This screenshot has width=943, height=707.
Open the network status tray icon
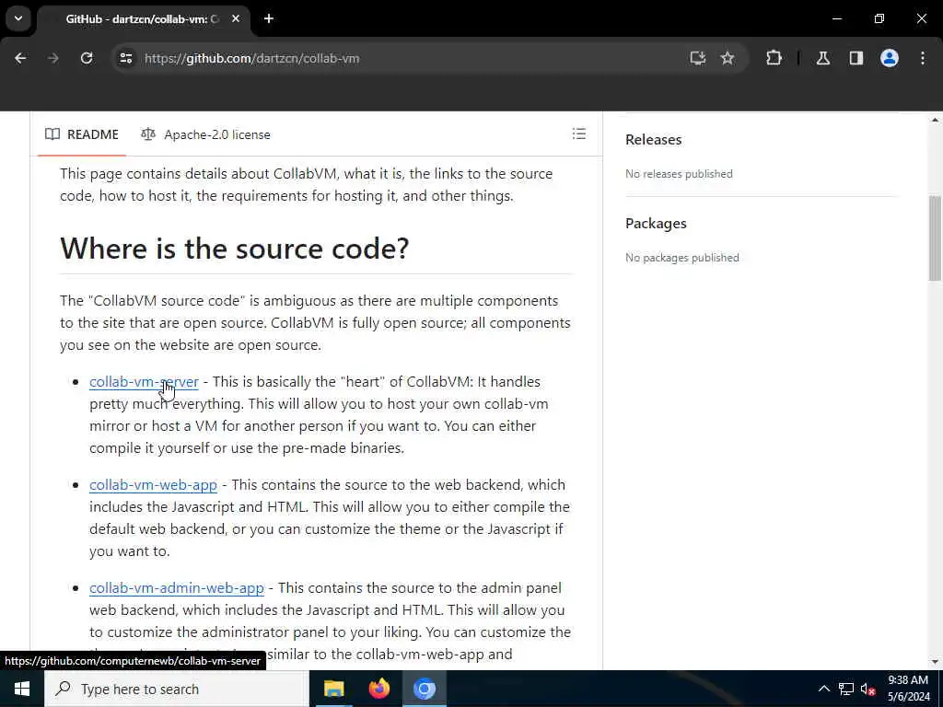846,689
